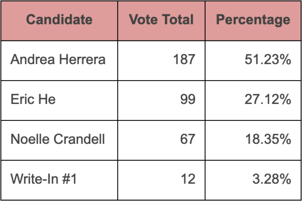
Task: Click the 18.35% percentage cell
Action: click(x=268, y=139)
